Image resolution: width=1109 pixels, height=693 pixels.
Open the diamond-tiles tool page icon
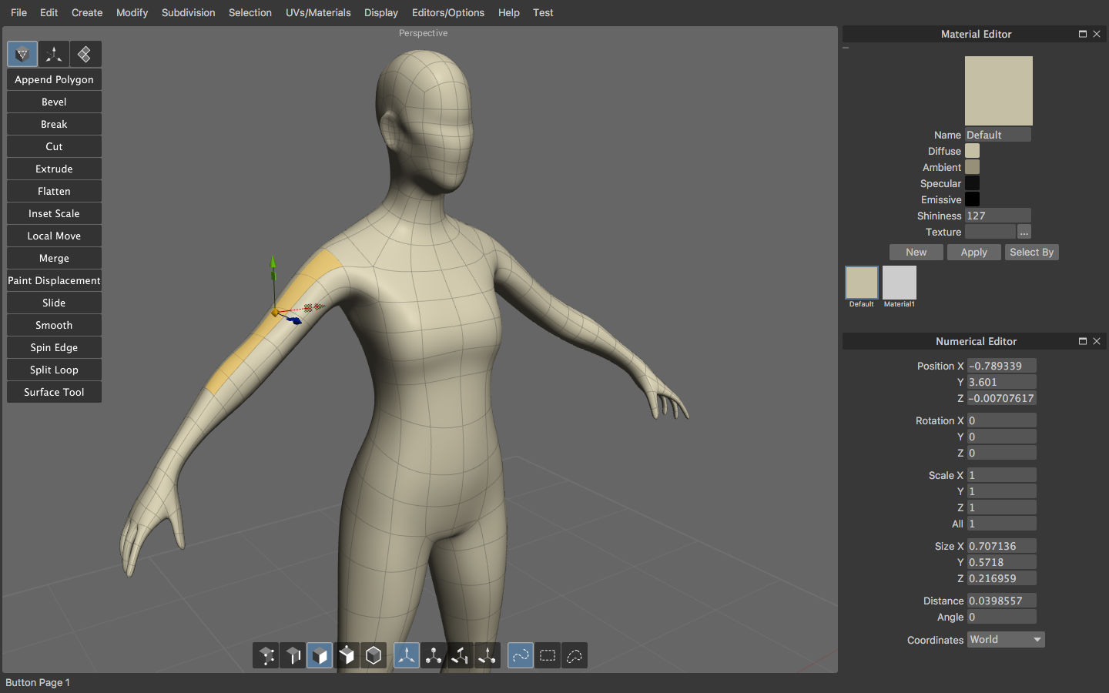point(85,54)
